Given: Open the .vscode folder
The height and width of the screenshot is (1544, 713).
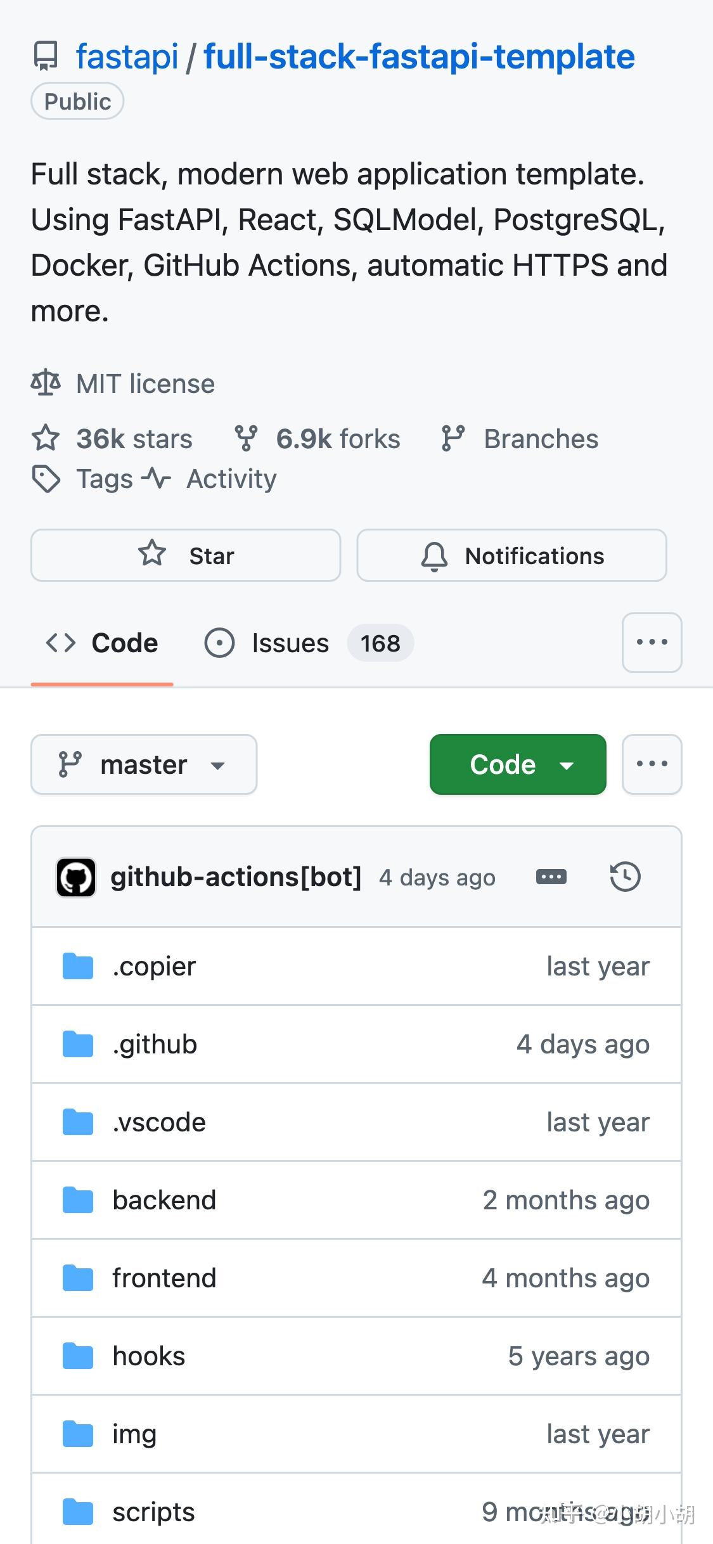Looking at the screenshot, I should coord(159,1123).
